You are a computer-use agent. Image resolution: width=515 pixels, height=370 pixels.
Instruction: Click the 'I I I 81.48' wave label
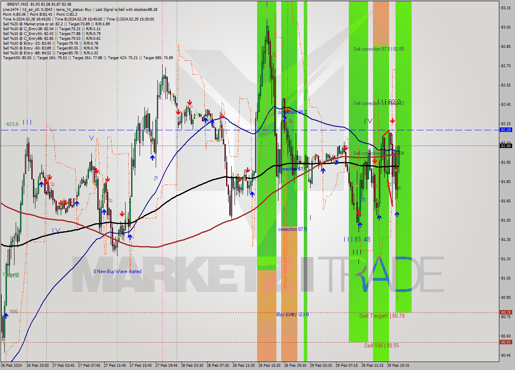357,239
